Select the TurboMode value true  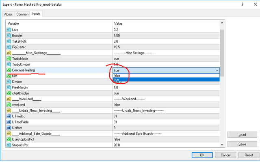tap(116, 58)
